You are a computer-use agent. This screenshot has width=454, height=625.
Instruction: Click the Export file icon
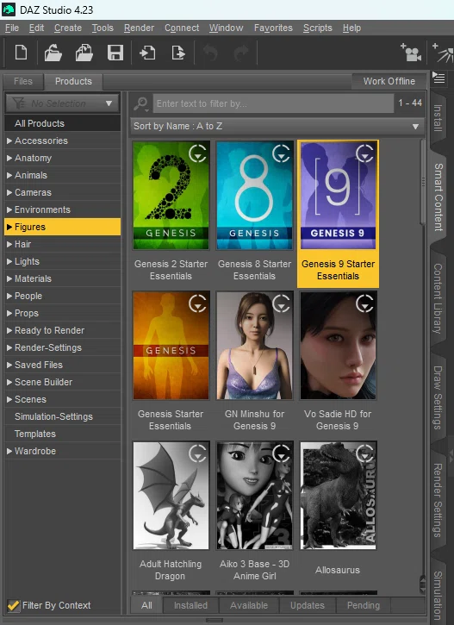coord(178,53)
